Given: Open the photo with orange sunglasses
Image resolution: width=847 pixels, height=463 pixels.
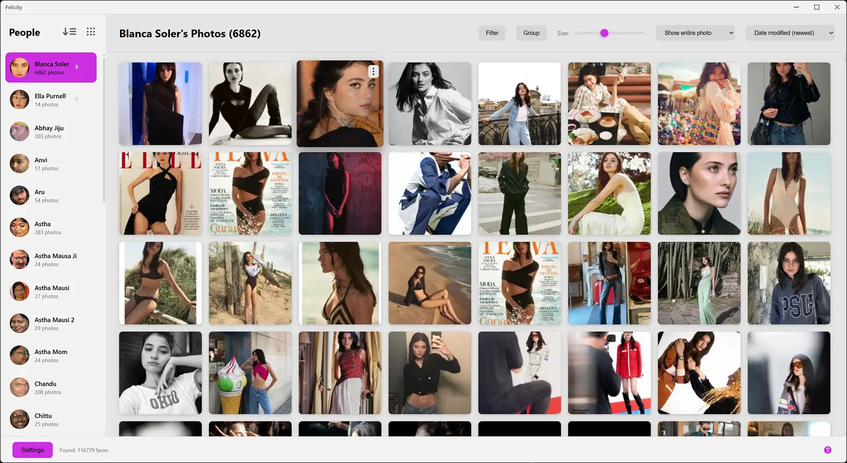Looking at the screenshot, I should (x=789, y=373).
